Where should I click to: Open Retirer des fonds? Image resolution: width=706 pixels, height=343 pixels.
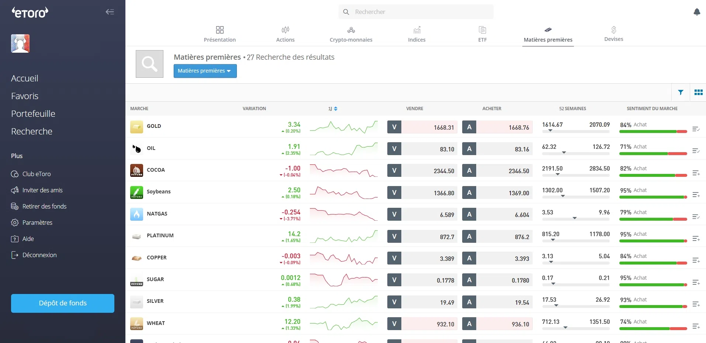(39, 206)
